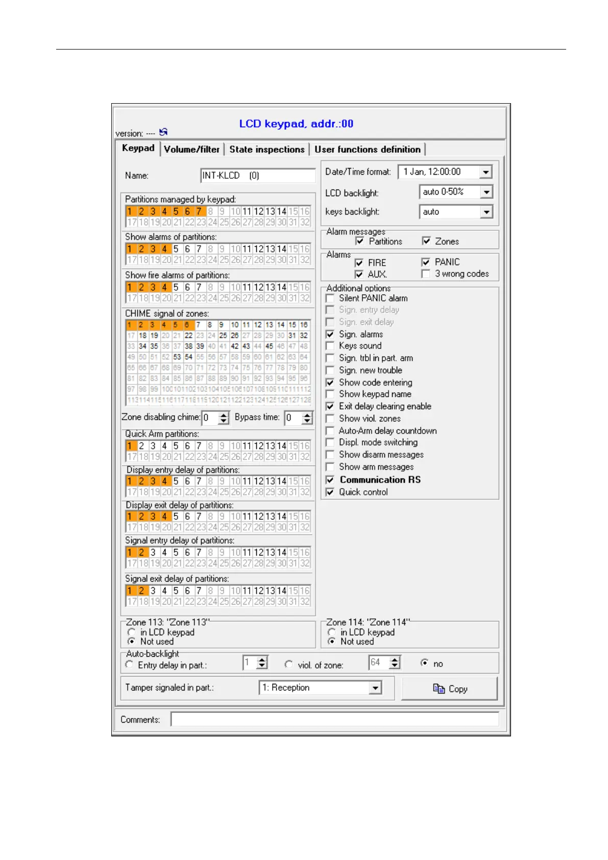Toggle Quick control checkbox

tap(330, 492)
